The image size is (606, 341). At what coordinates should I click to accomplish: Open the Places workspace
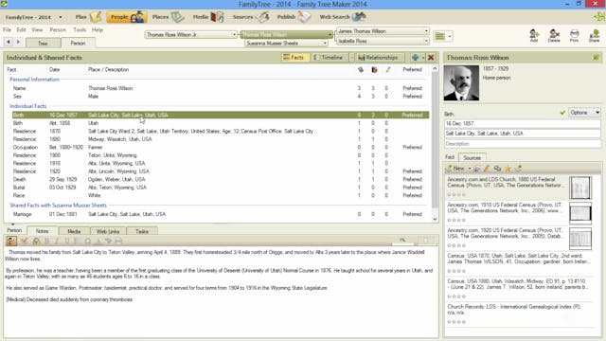[x=169, y=17]
